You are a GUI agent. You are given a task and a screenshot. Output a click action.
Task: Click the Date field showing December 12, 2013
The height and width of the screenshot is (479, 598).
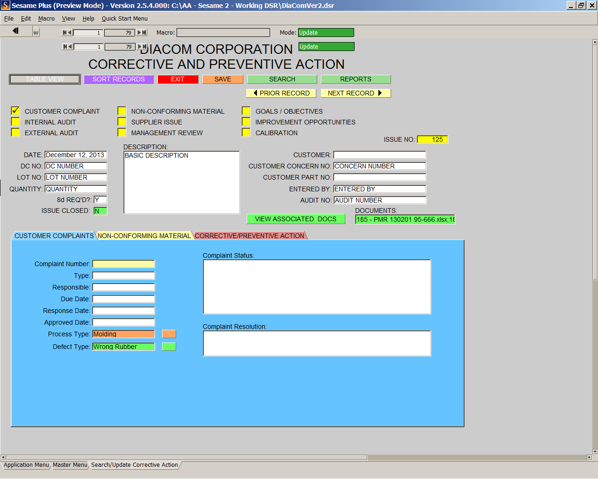click(x=76, y=155)
